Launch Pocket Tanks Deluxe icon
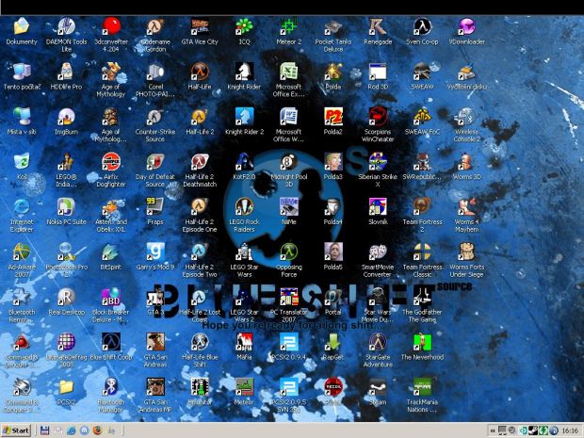Viewport: 584px width, 438px height. click(x=333, y=26)
